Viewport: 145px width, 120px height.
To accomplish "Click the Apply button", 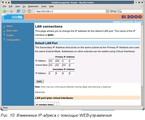I will (39, 81).
